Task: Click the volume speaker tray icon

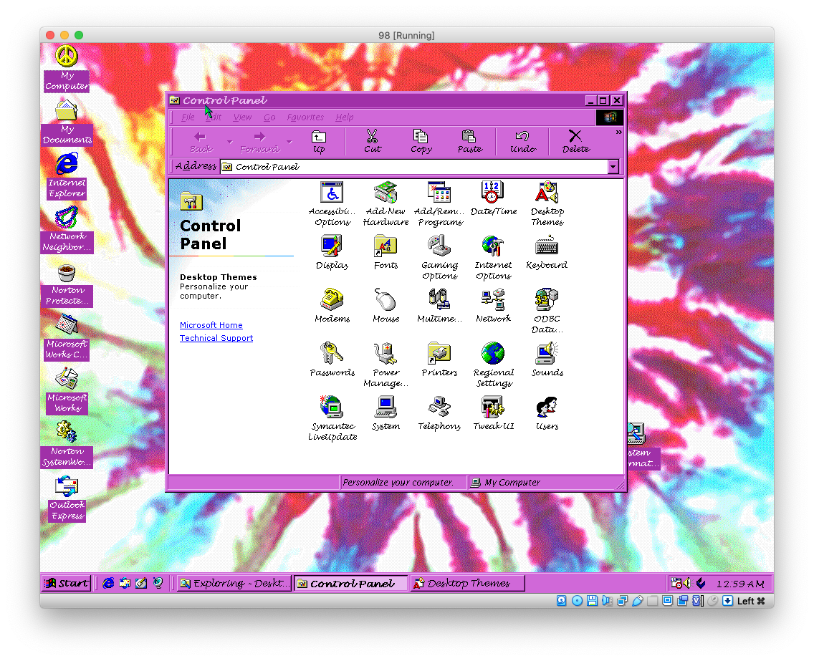Action: (x=687, y=583)
